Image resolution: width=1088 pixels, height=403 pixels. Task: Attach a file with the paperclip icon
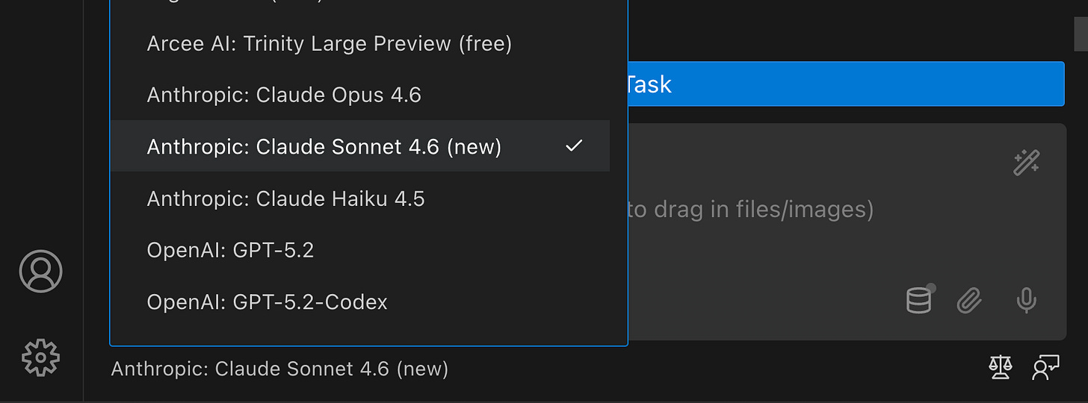(969, 300)
